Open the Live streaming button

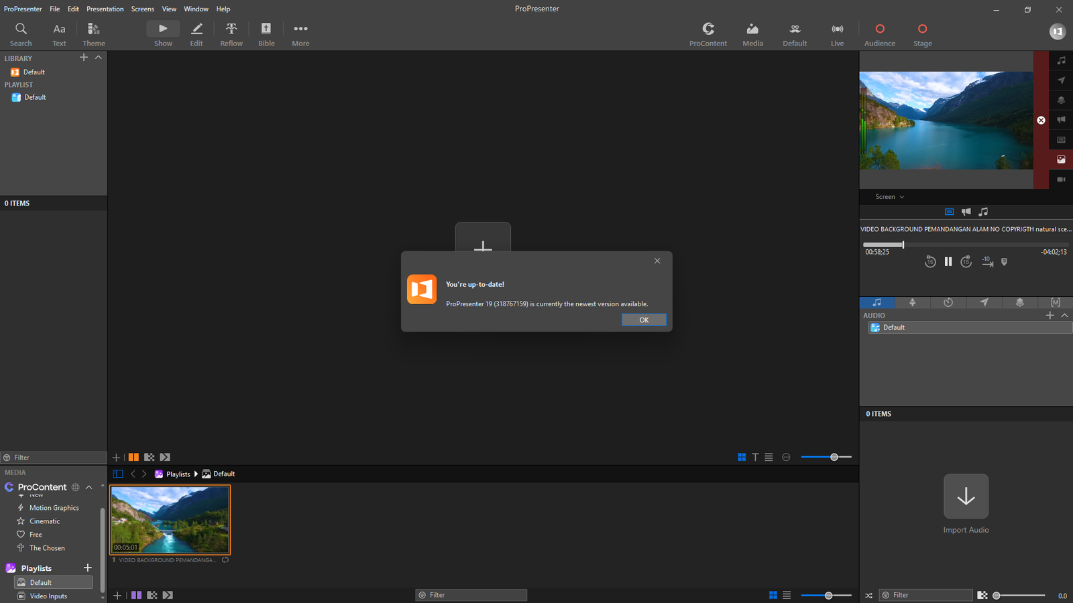tap(838, 34)
